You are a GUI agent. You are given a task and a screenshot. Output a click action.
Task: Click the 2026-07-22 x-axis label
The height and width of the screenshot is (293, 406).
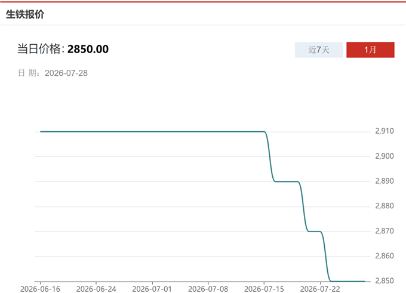coord(320,289)
